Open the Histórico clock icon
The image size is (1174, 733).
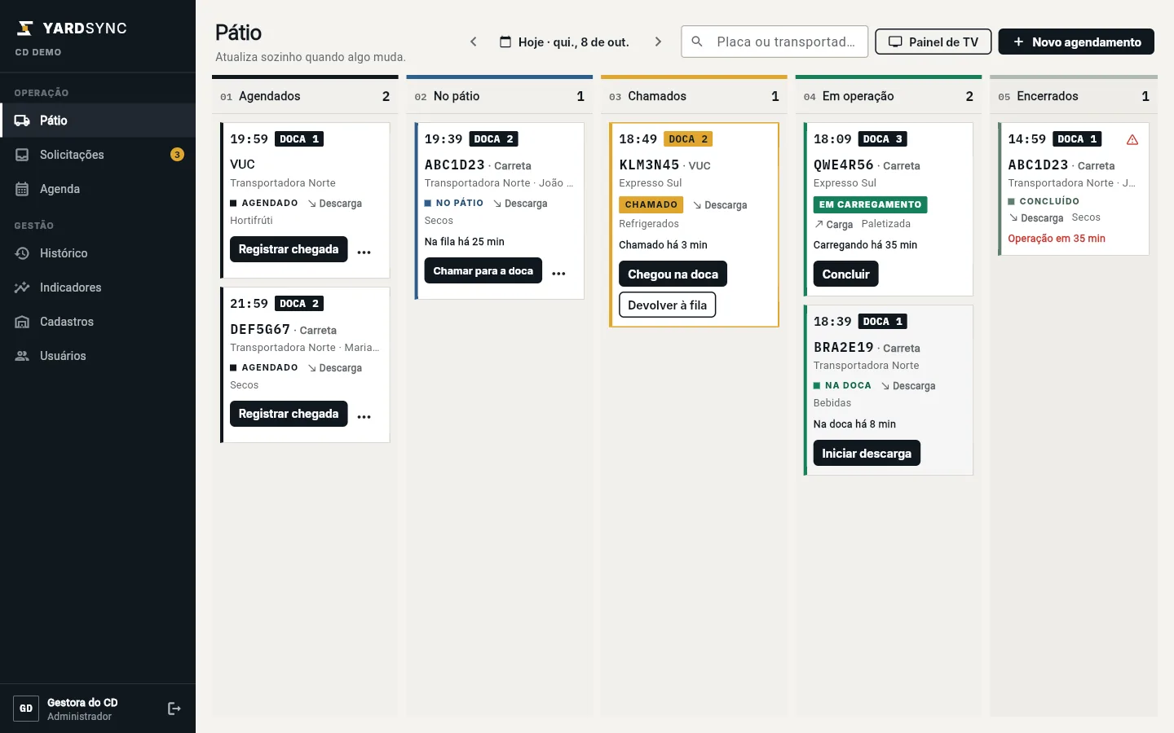[22, 253]
